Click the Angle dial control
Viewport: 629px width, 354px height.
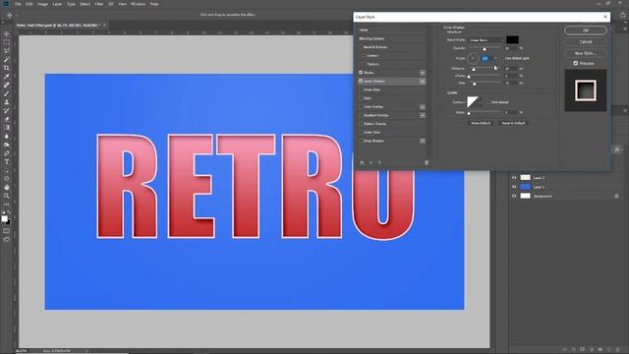click(x=473, y=58)
